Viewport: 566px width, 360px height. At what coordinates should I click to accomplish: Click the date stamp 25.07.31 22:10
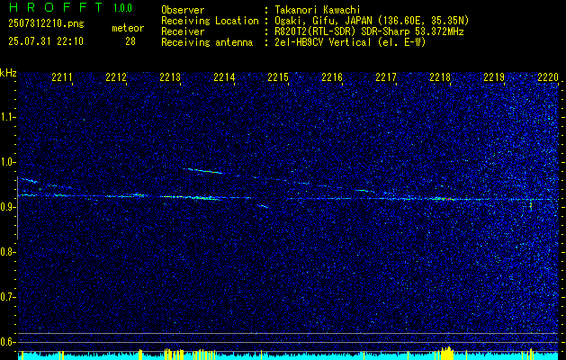pyautogui.click(x=46, y=41)
